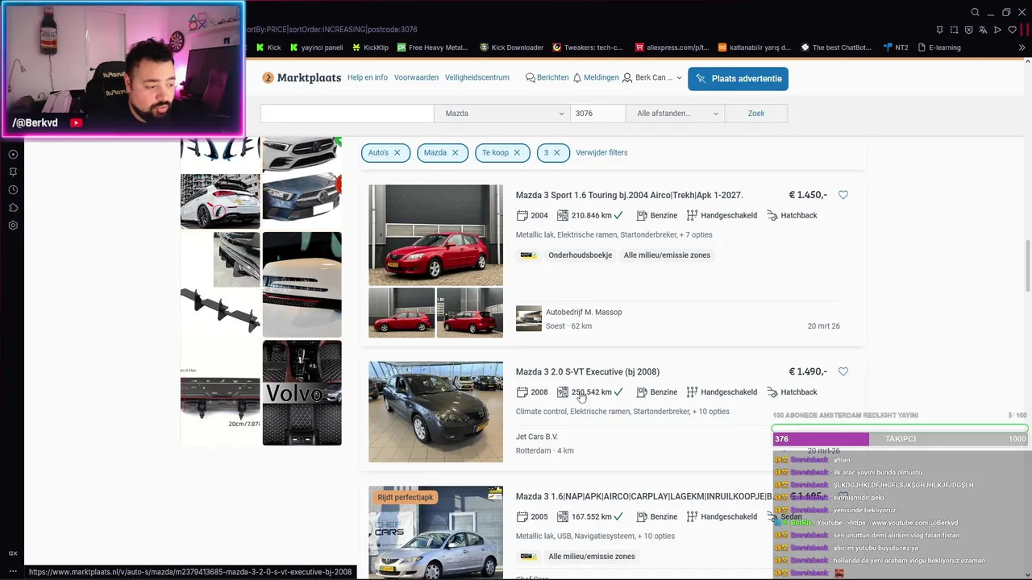Remove the Auto's filter chip

pyautogui.click(x=397, y=152)
